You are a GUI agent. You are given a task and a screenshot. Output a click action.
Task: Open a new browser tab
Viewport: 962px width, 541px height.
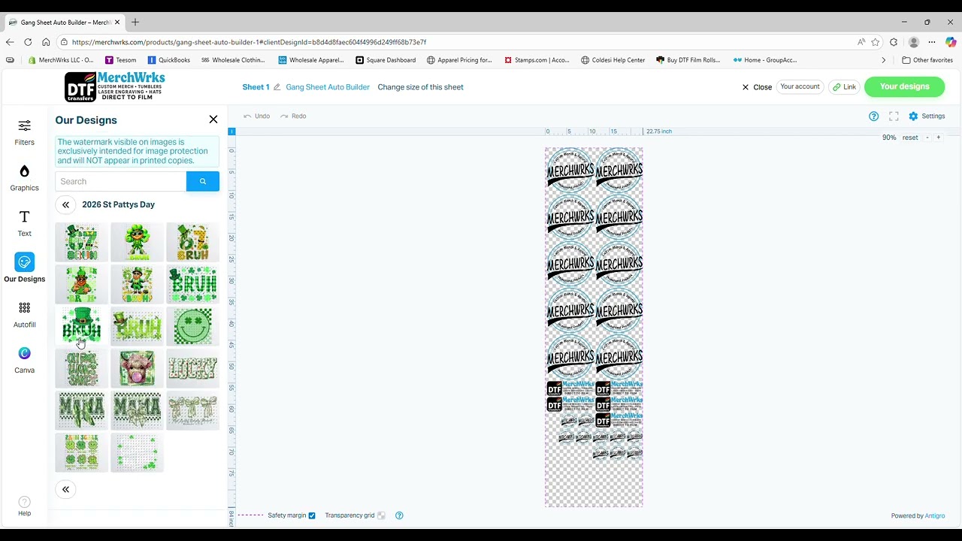click(x=135, y=23)
